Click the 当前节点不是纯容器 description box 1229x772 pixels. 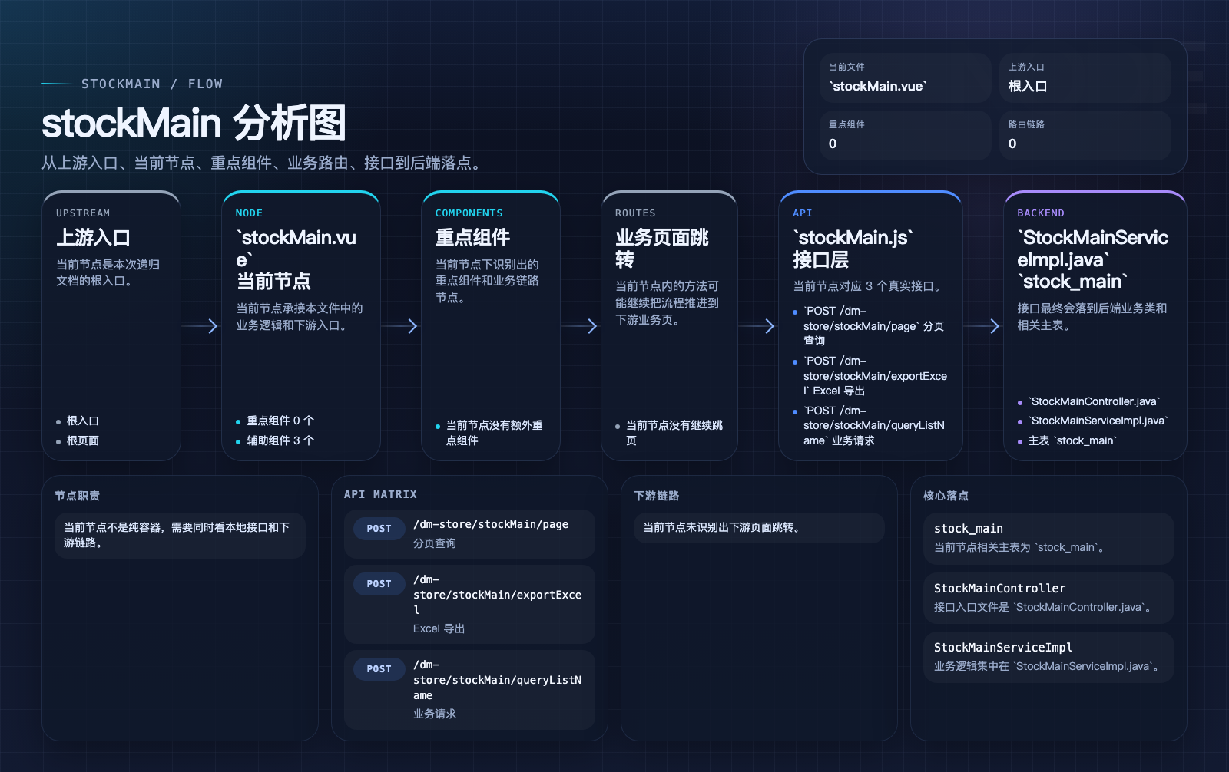(x=180, y=535)
